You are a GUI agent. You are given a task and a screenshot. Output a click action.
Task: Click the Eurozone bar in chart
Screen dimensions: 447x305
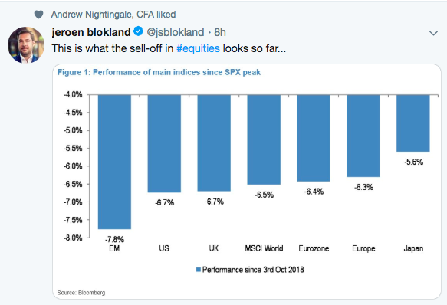click(x=314, y=138)
